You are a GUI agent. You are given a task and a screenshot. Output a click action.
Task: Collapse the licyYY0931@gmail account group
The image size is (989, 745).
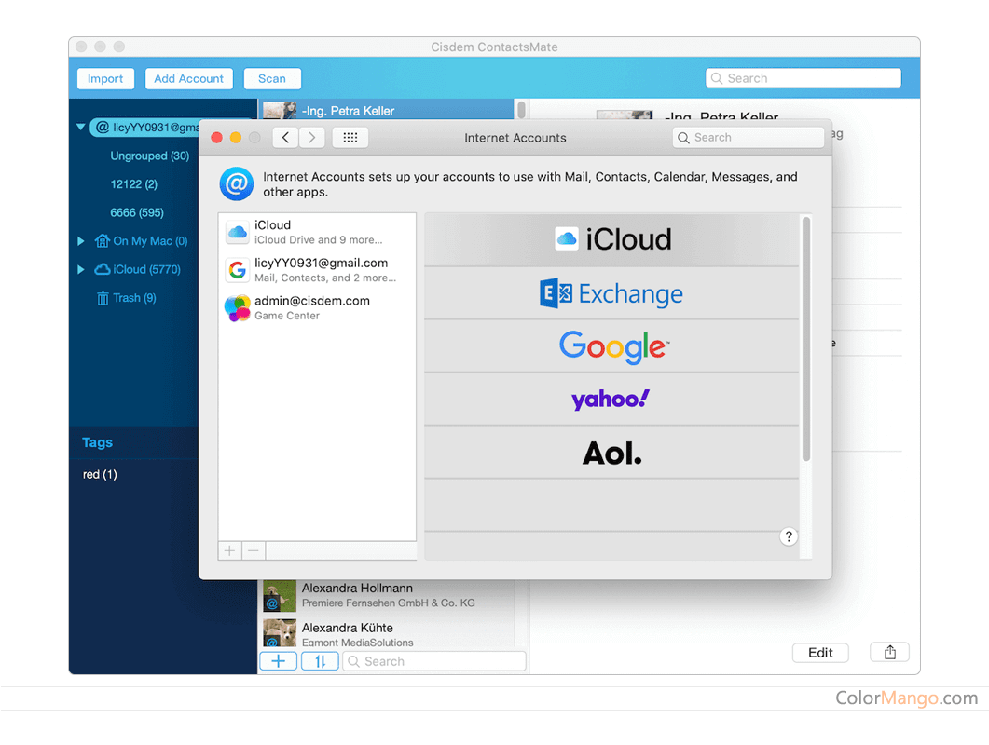[81, 127]
